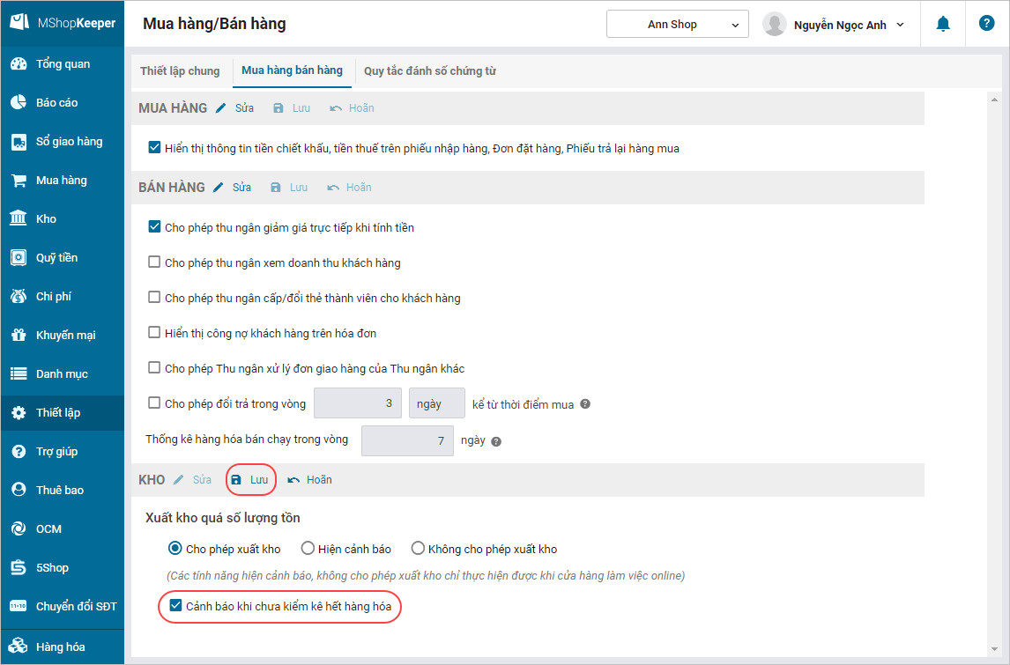Open Tổng quan dashboard icon
The height and width of the screenshot is (665, 1010).
pyautogui.click(x=19, y=63)
